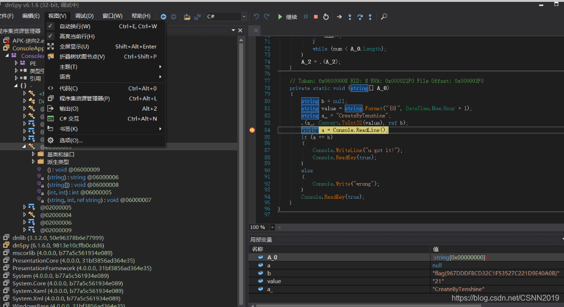This screenshot has width=564, height=307.
Task: Click the save all icon in toolbar
Action: (x=197, y=16)
